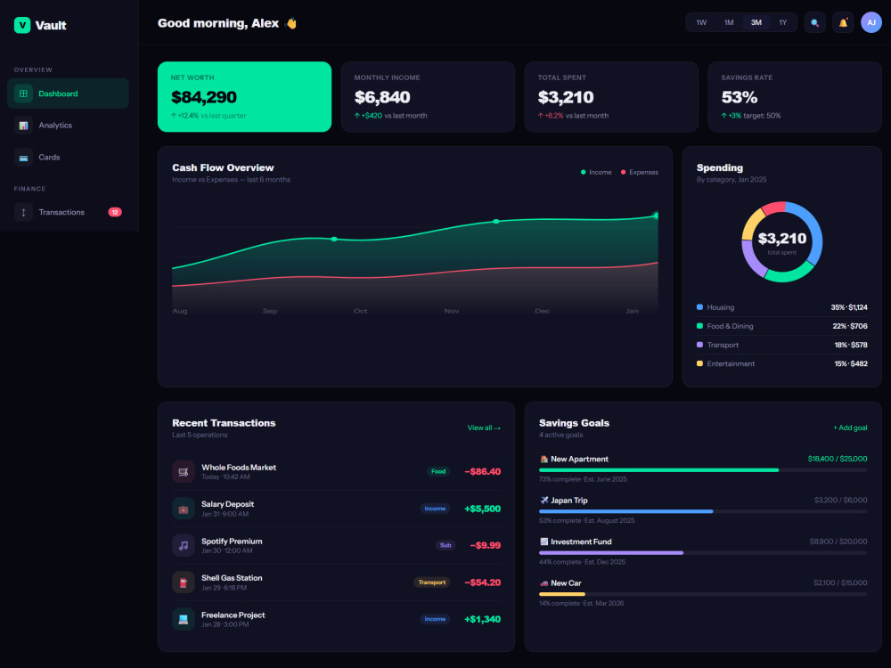Open the search icon in header
Screen dimensions: 891x668
pos(814,23)
